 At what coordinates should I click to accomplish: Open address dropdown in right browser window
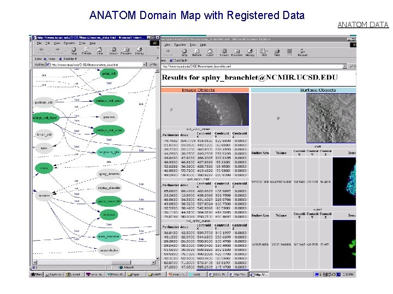(345, 66)
